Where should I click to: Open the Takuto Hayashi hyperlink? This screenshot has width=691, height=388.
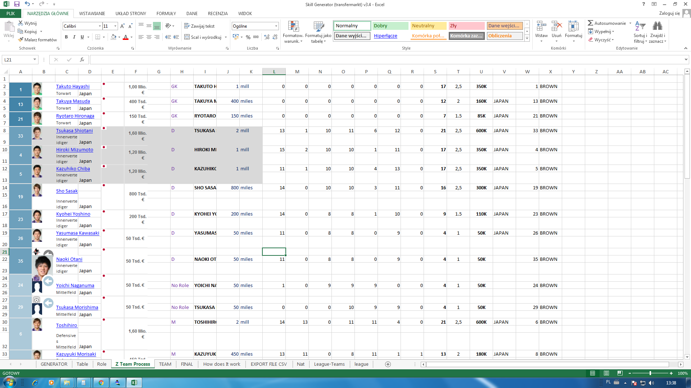point(73,86)
